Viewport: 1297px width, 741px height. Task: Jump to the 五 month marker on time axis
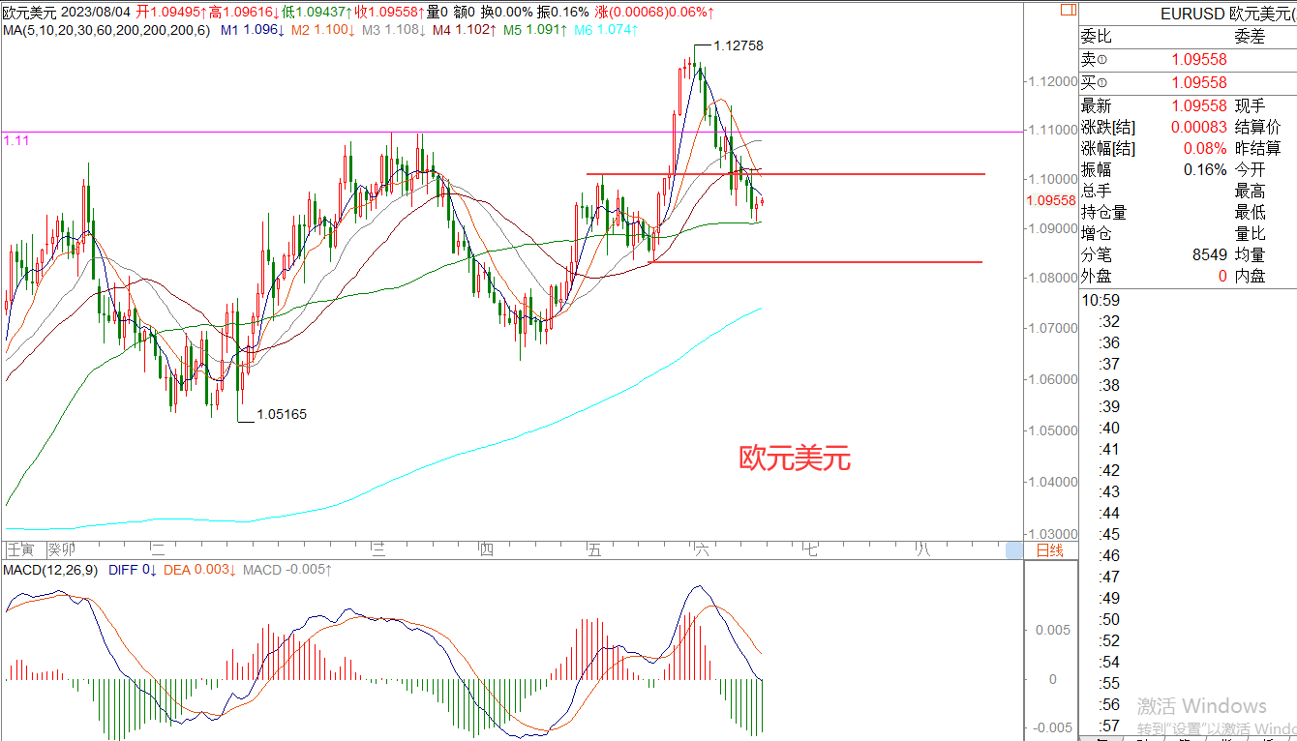[593, 550]
